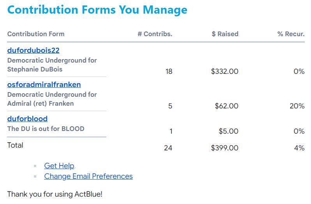Viewport: 311px width, 204px height.
Task: Click the % Recur. column header
Action: 291,34
